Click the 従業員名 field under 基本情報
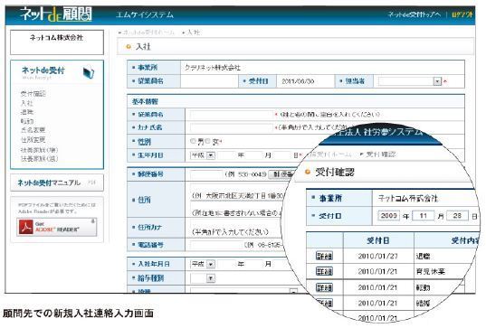The image size is (486, 328). click(232, 115)
